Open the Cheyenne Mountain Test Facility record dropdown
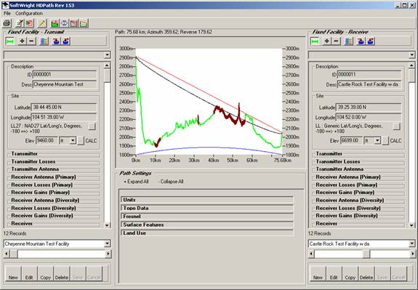418x290 pixels. 108,243
